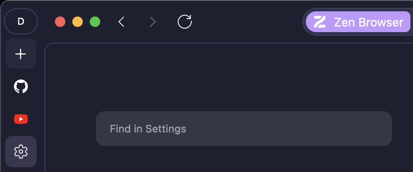Maximize the window with green button
The height and width of the screenshot is (172, 413).
coord(95,22)
